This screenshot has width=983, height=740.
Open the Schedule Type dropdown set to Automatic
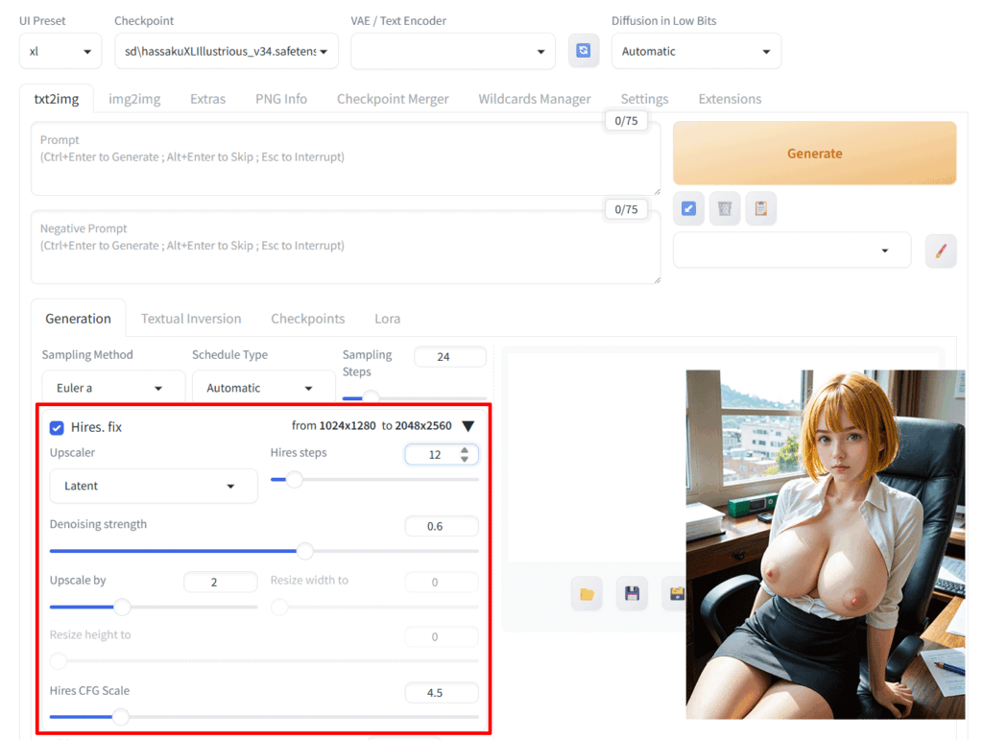point(262,387)
